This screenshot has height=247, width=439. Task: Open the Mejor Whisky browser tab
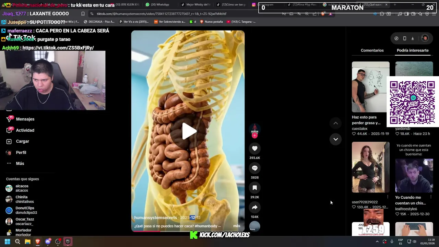click(x=196, y=4)
